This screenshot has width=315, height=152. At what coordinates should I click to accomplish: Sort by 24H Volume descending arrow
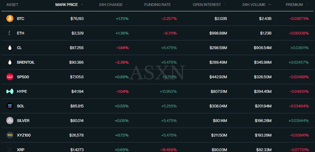(270, 4)
